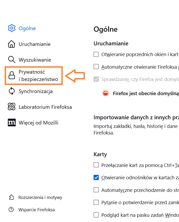This screenshot has width=179, height=222.
Task: Click the Laboratorium Firefoksa atom icon
Action: tap(11, 107)
